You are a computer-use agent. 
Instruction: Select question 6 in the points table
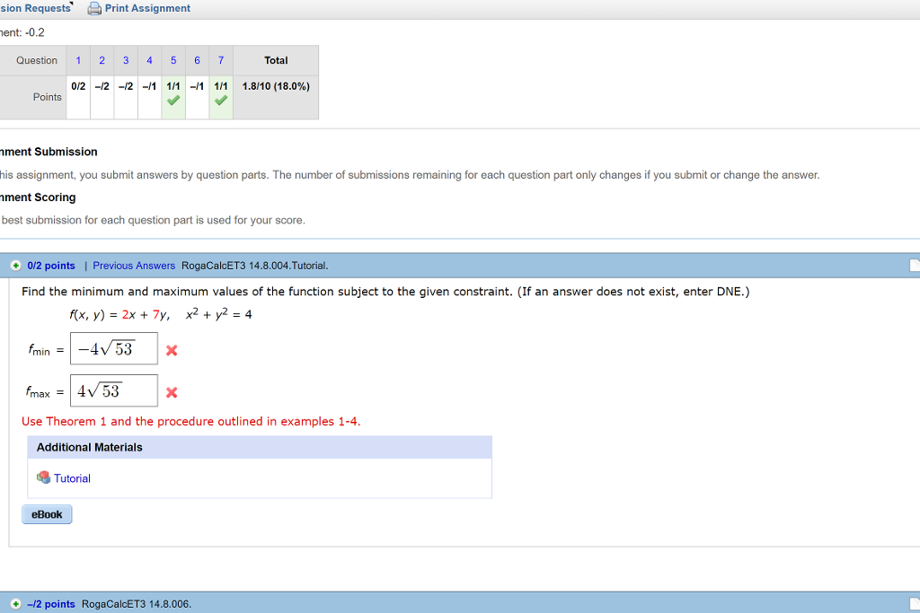pos(197,60)
